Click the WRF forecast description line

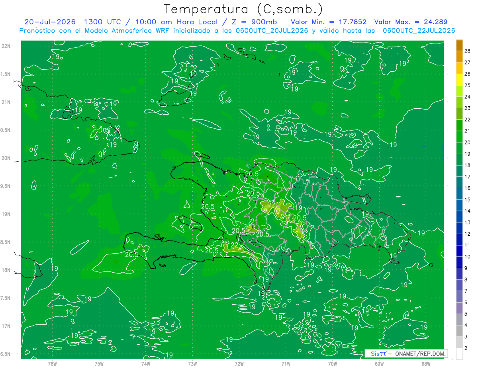[x=237, y=31]
